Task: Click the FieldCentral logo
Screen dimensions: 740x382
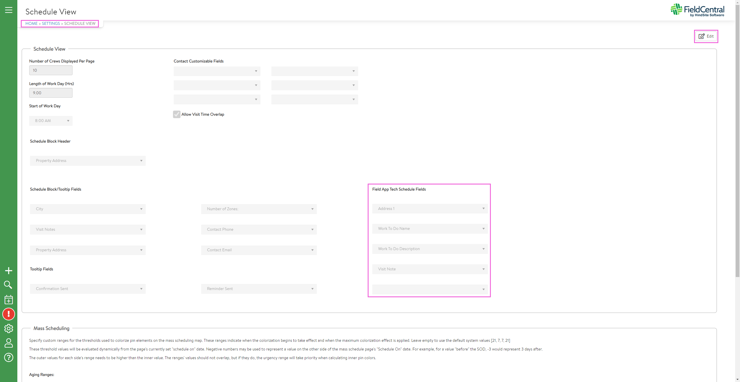Action: point(697,10)
